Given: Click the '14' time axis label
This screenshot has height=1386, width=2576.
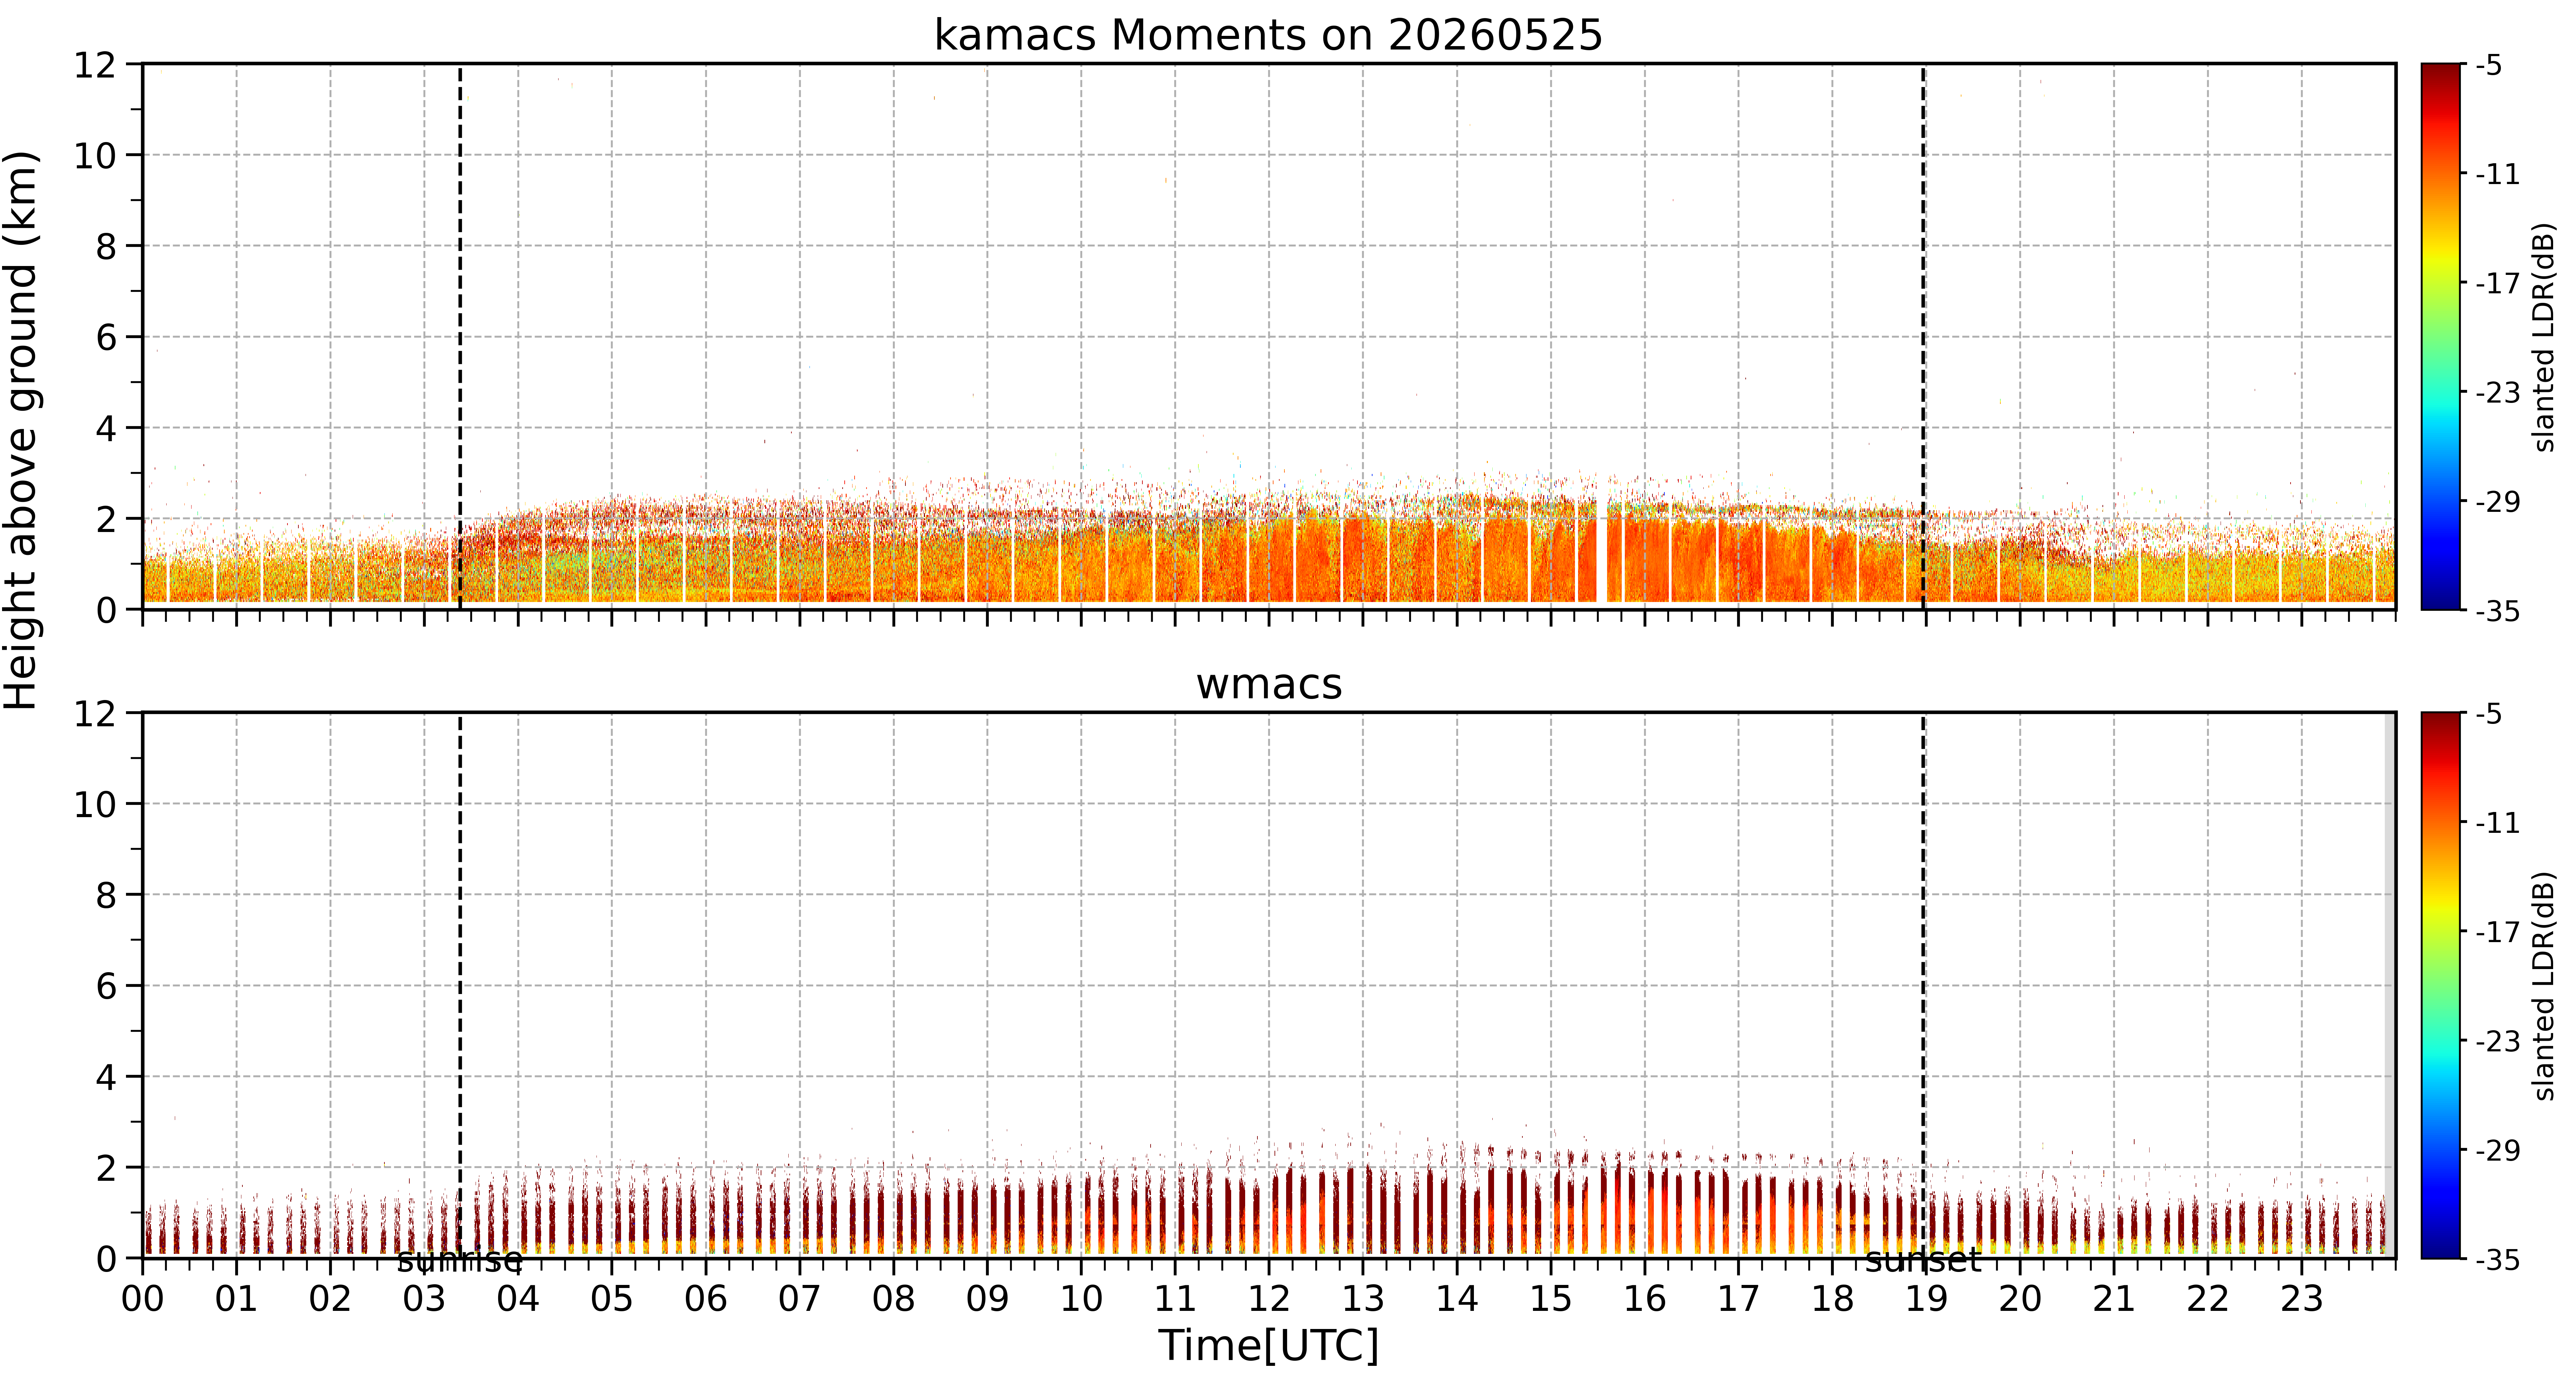Looking at the screenshot, I should [x=1457, y=1299].
